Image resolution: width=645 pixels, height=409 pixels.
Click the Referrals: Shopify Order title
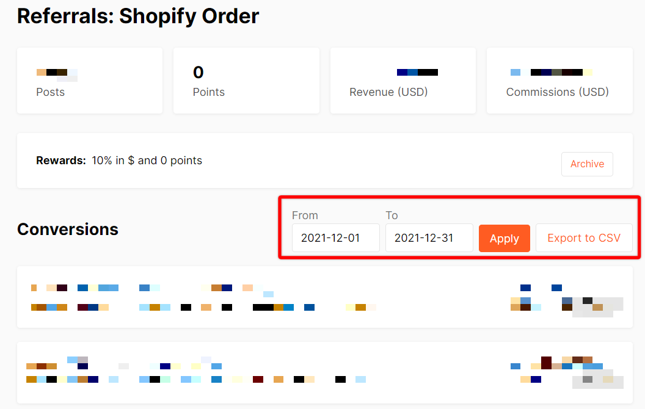(x=138, y=16)
